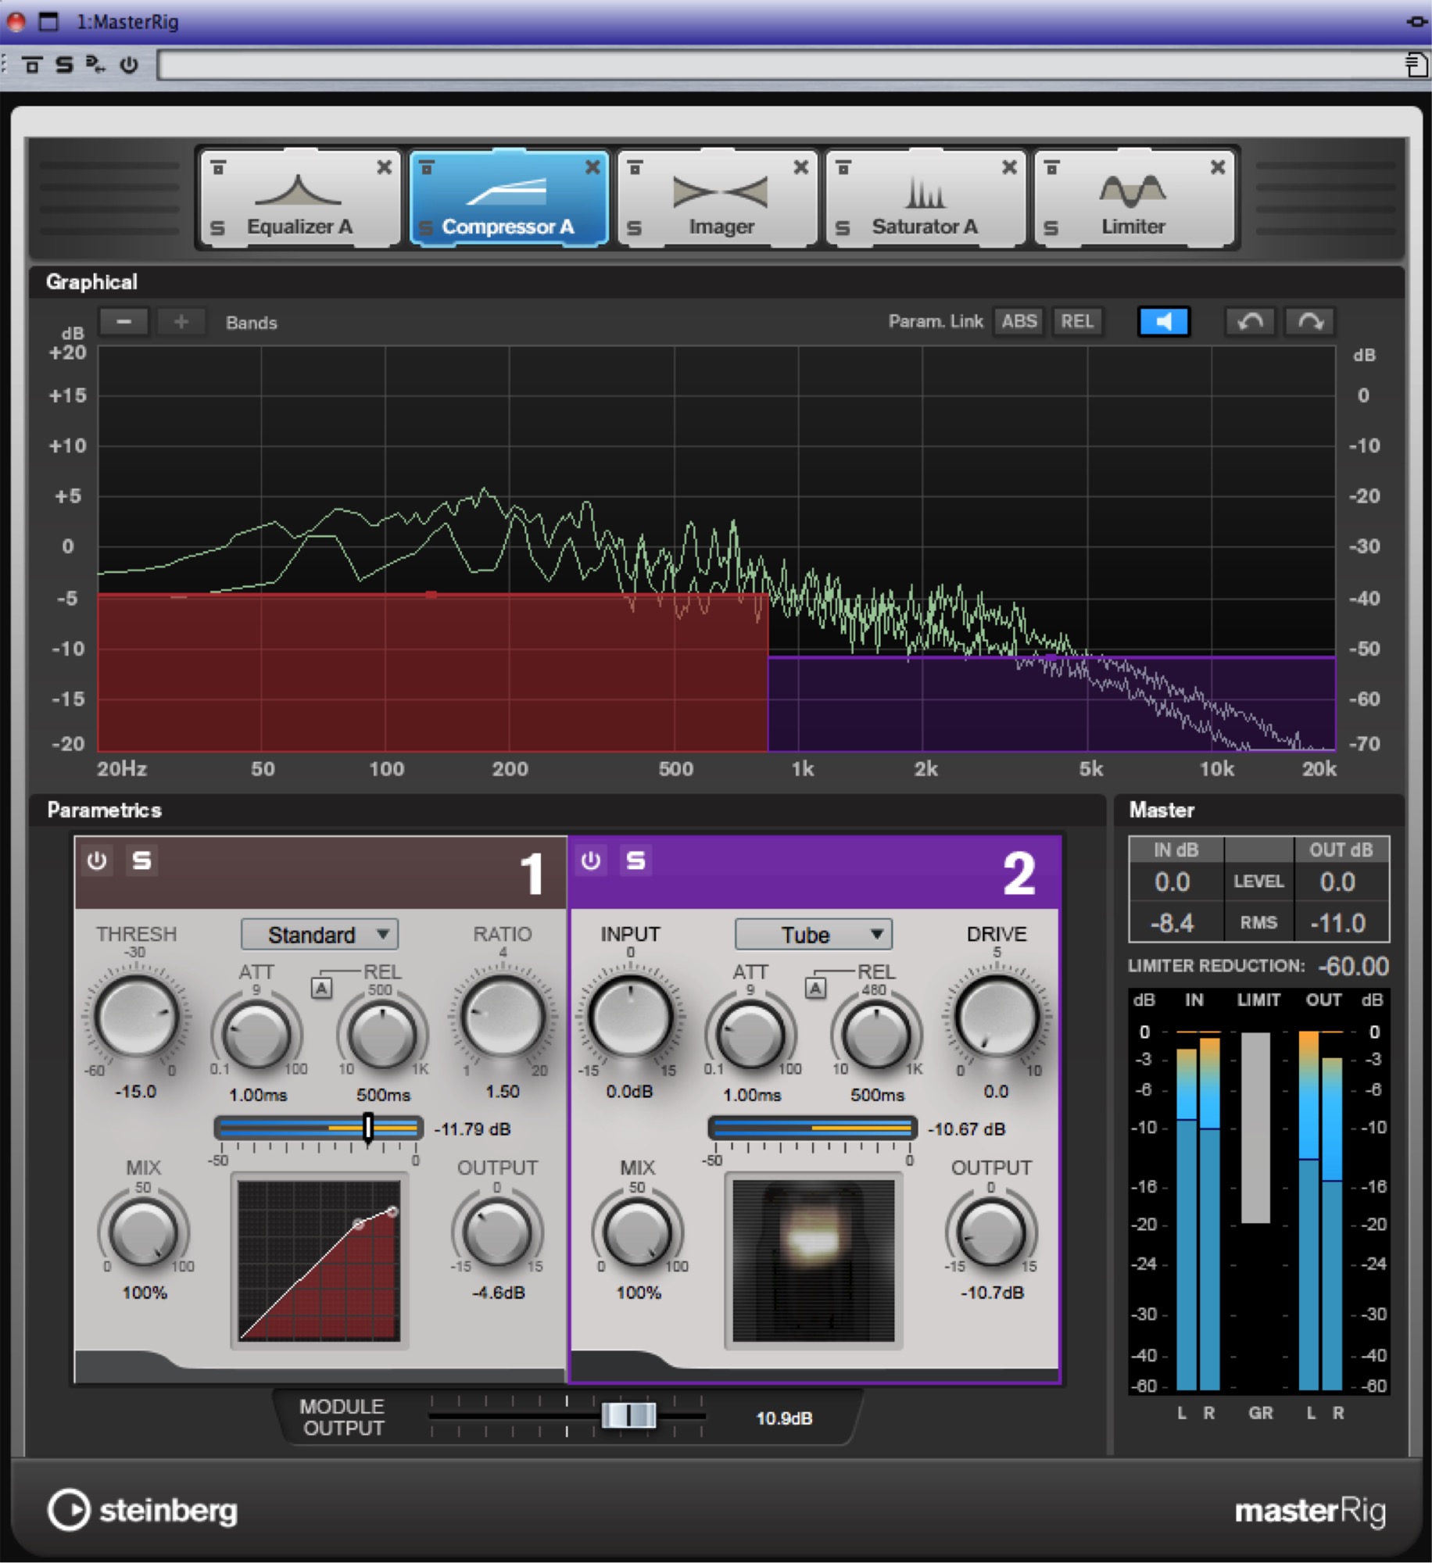This screenshot has width=1432, height=1563.
Task: Click the render arrow icon in toolbar
Action: pyautogui.click(x=95, y=65)
